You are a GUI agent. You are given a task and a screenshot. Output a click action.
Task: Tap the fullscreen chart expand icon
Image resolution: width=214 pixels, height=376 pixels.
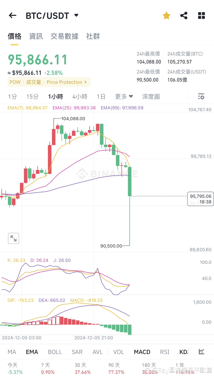pos(13,238)
